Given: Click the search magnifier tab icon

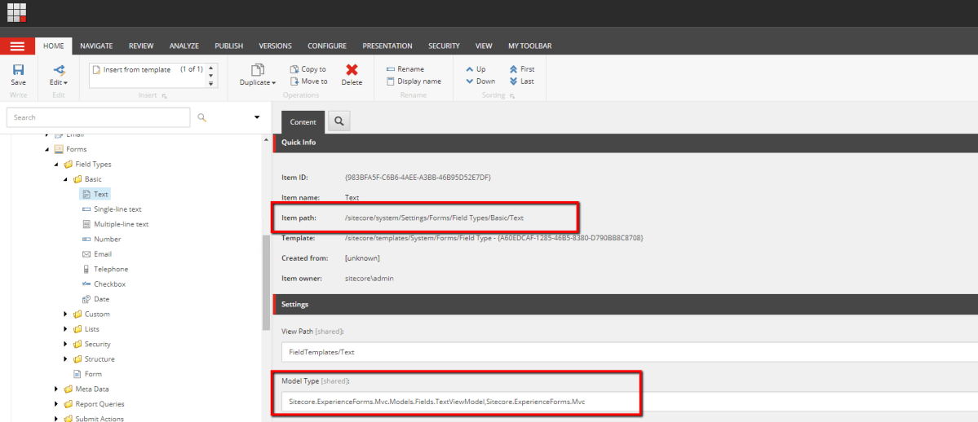Looking at the screenshot, I should point(339,121).
